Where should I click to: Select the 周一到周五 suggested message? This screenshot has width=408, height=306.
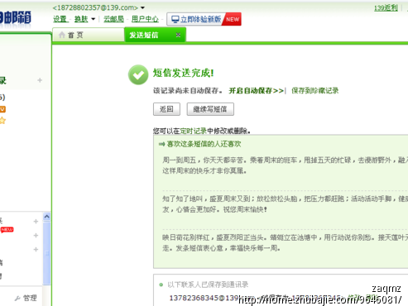285,165
